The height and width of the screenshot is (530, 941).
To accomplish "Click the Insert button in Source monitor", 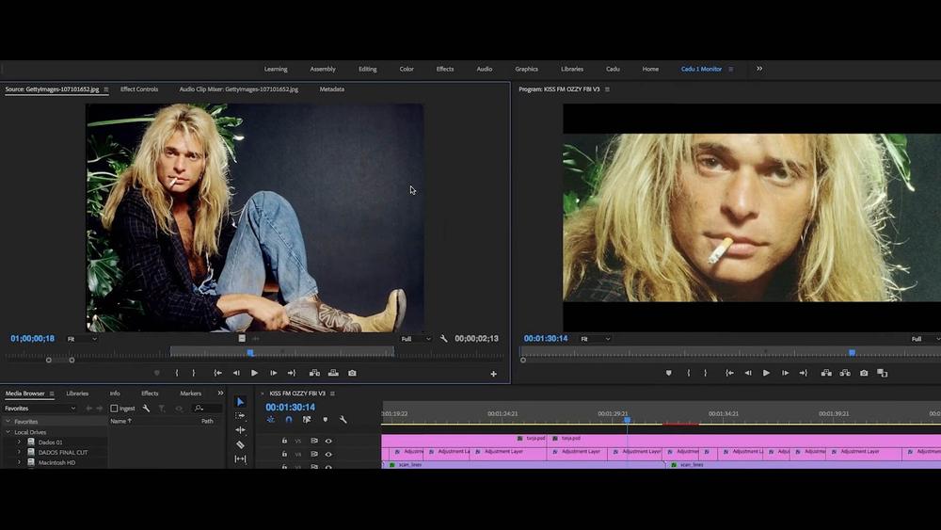I will point(314,373).
